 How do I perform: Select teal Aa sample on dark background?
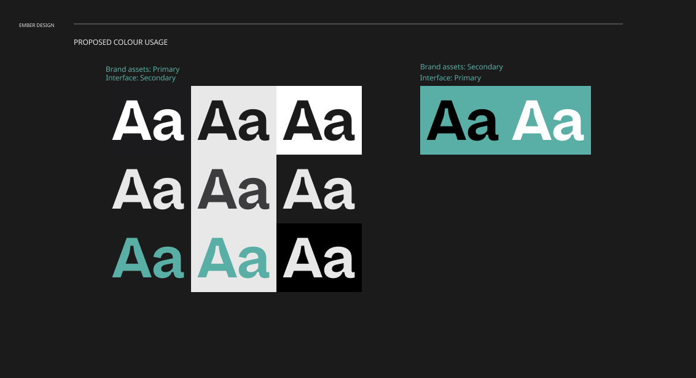148,258
